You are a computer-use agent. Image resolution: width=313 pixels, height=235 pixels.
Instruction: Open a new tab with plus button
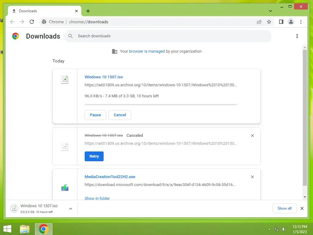coord(88,11)
